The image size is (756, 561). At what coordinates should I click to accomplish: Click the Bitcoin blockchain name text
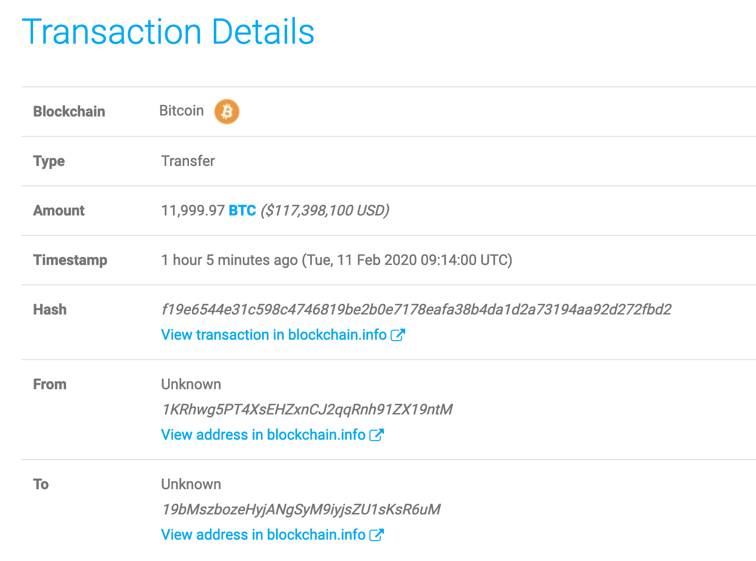[182, 111]
